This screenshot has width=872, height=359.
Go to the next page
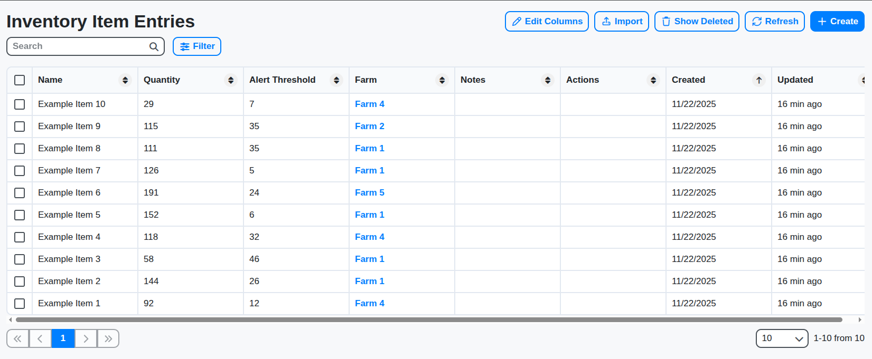[x=86, y=338]
